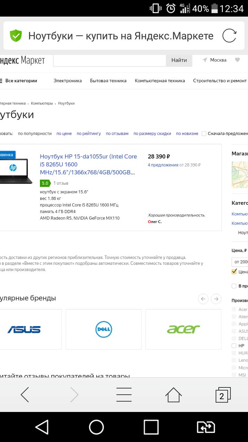Open the Dell brand logo card
This screenshot has height=442, width=248.
click(x=104, y=329)
